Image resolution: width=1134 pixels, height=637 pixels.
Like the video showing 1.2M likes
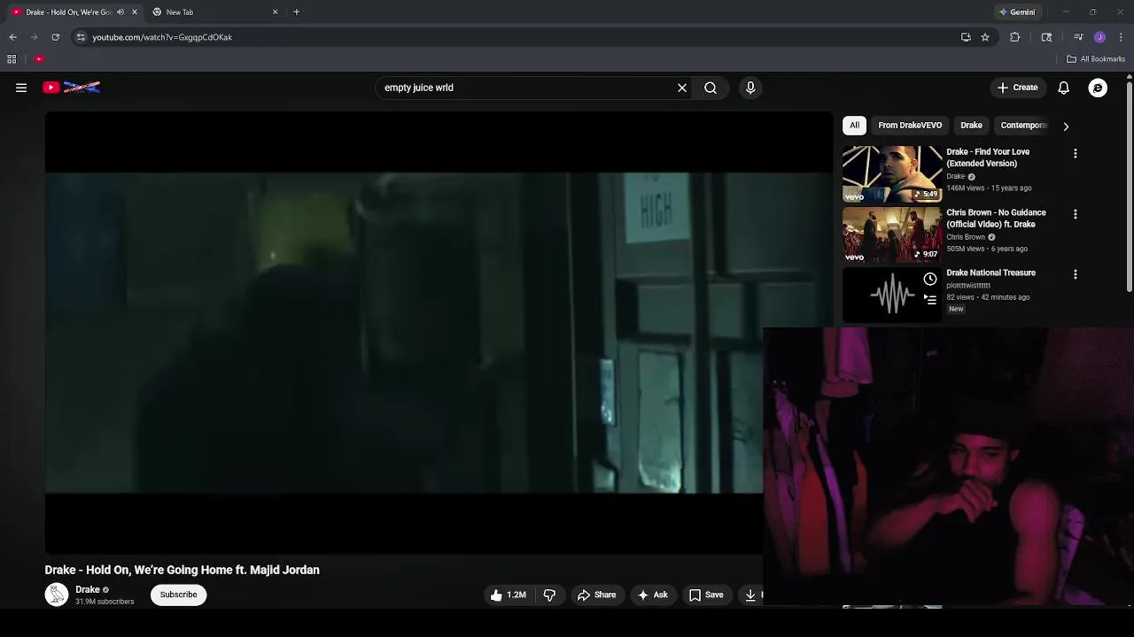click(509, 595)
